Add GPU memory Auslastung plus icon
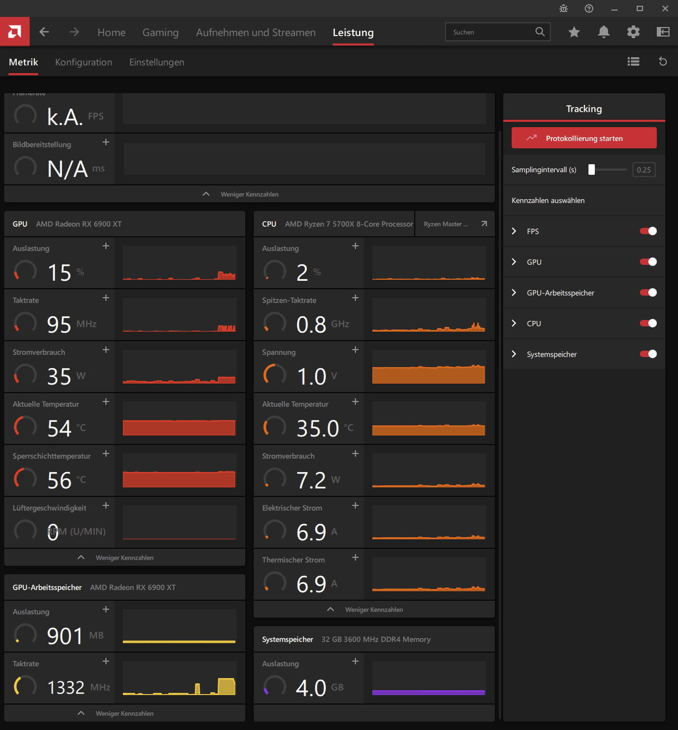Viewport: 678px width, 730px height. pyautogui.click(x=106, y=609)
